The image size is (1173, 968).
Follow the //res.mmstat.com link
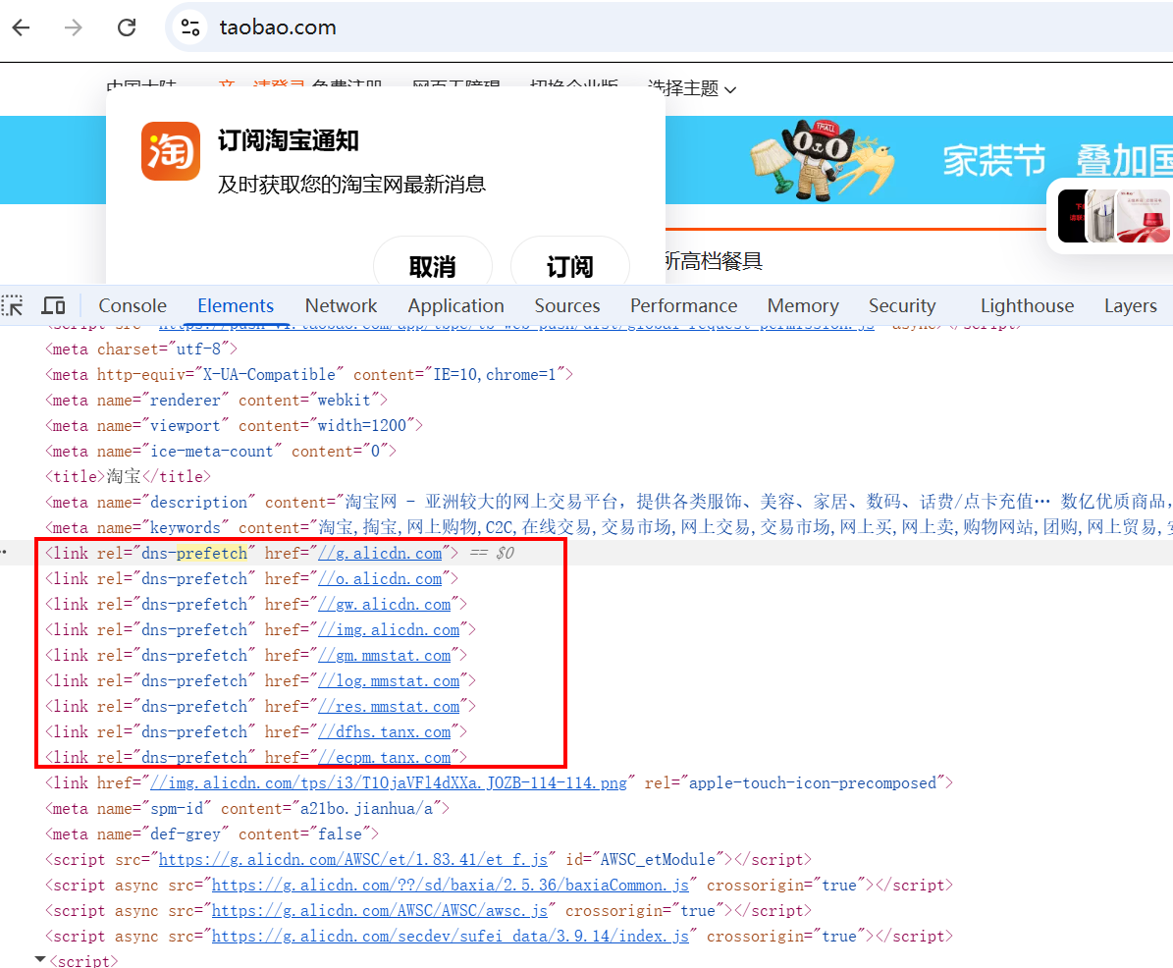point(389,706)
